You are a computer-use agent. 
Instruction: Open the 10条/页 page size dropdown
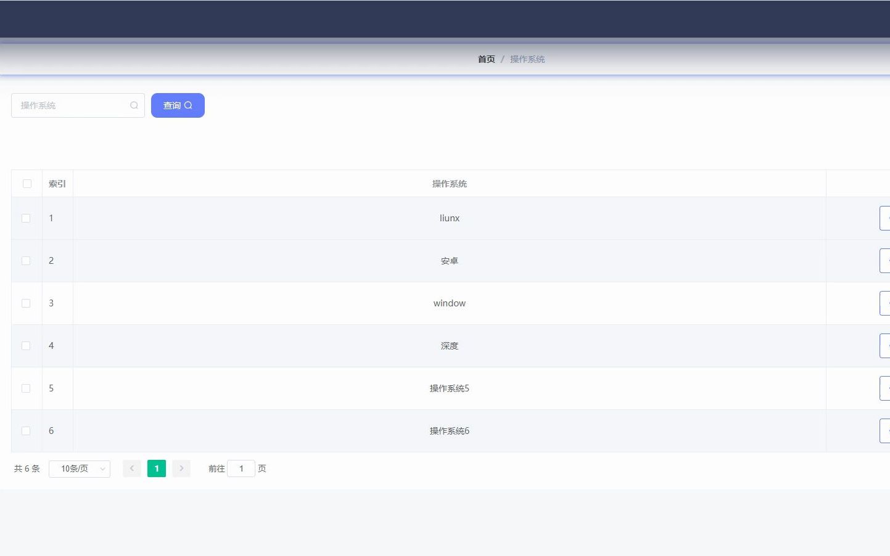point(80,469)
